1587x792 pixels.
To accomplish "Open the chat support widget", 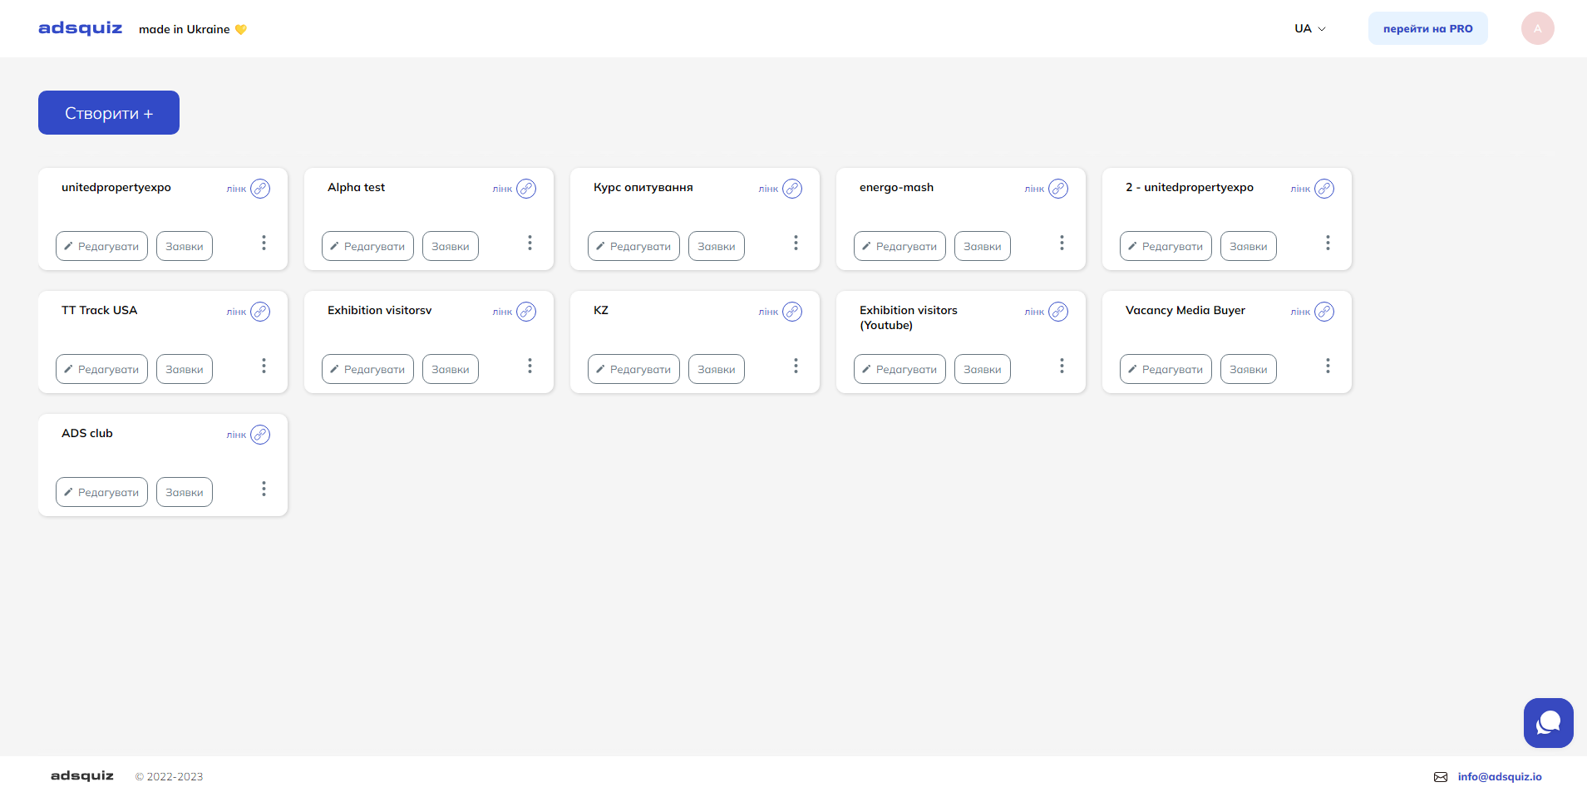I will pos(1548,722).
